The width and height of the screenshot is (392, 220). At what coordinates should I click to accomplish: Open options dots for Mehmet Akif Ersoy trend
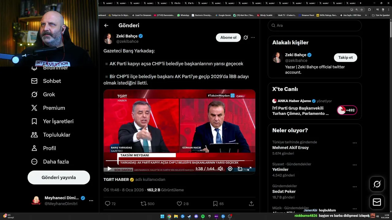pyautogui.click(x=354, y=143)
